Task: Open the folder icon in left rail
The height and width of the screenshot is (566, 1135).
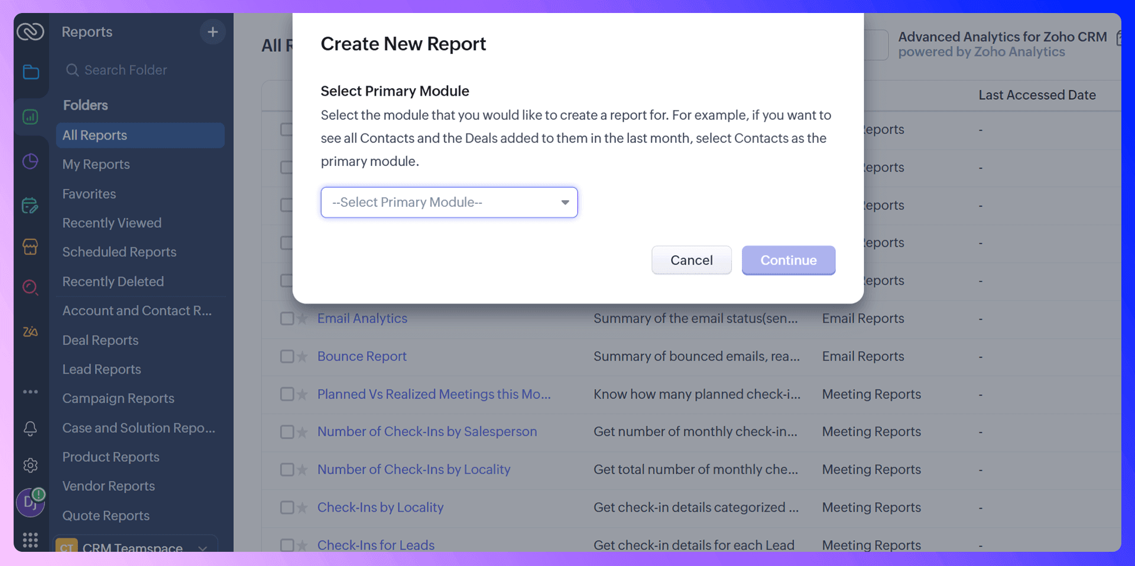Action: coord(31,72)
